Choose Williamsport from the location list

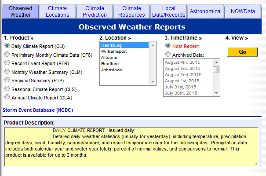(124, 51)
